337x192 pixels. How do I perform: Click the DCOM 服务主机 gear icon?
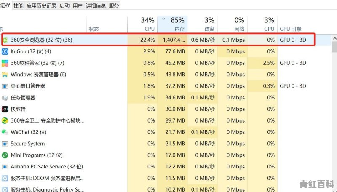(x=5, y=178)
